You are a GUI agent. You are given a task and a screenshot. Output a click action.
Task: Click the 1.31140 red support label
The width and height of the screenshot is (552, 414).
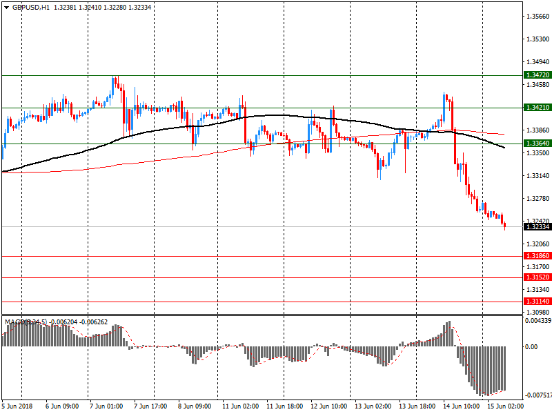(538, 302)
